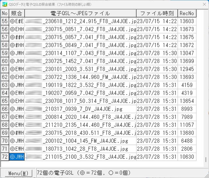Click the No column header
Screen dimensions: 209x178
[x=5, y=13]
